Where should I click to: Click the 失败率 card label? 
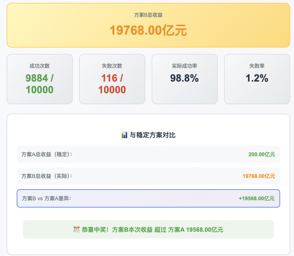click(x=257, y=66)
